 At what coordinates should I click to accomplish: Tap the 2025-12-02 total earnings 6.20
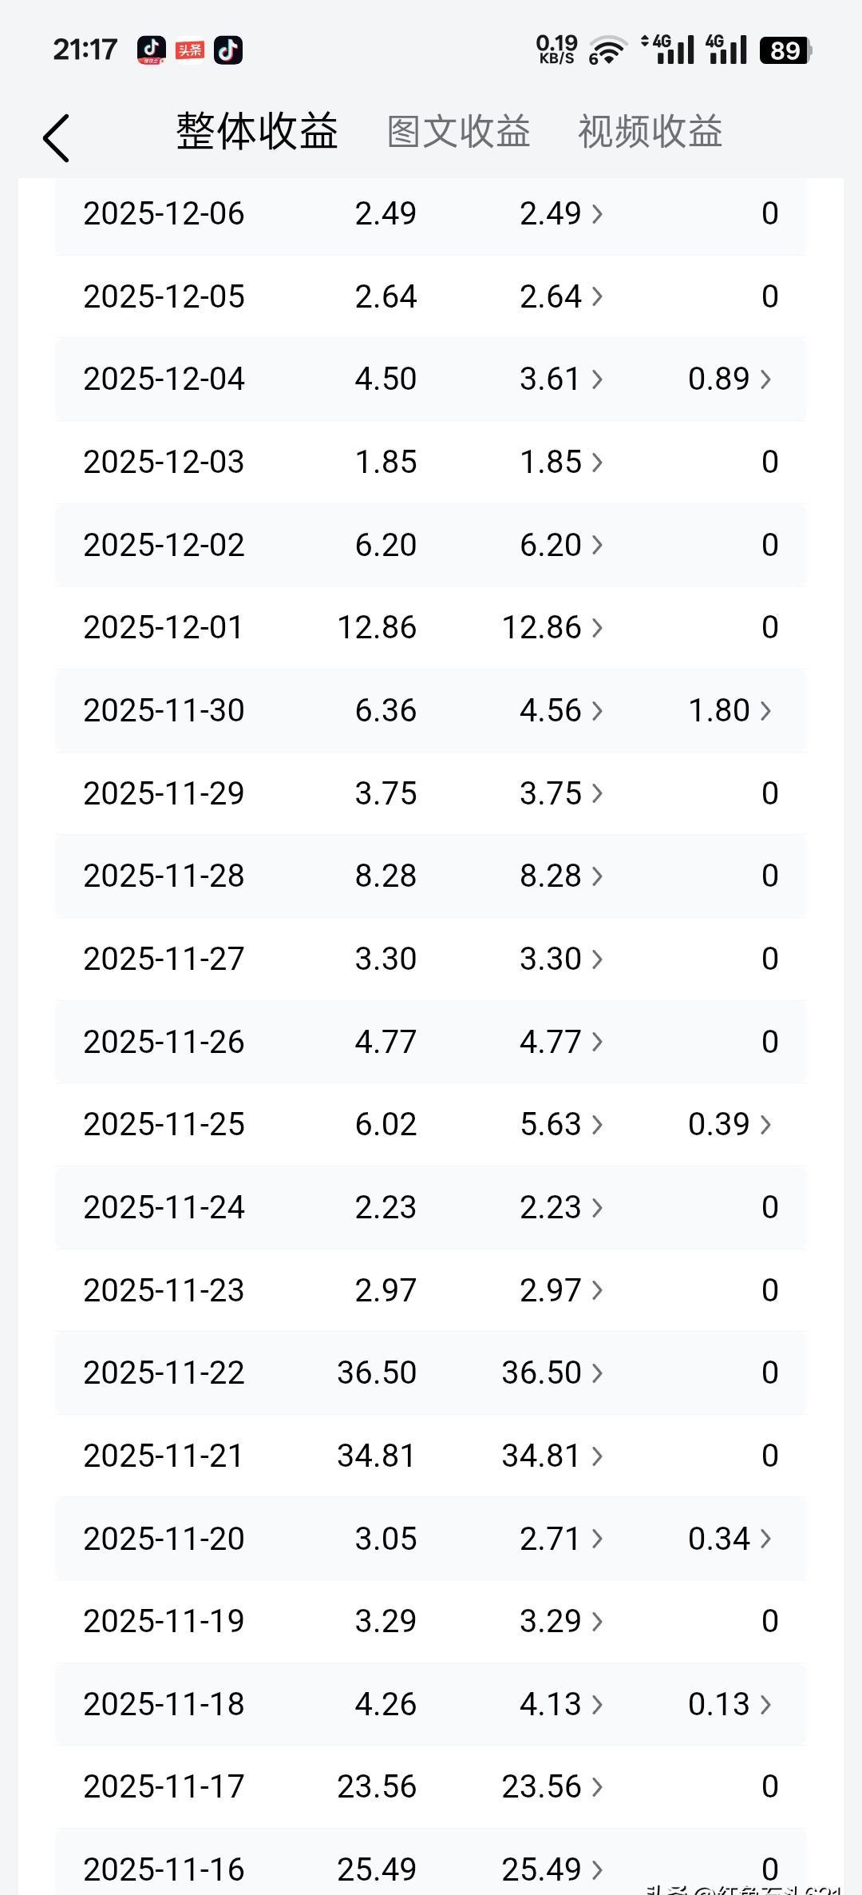[x=386, y=545]
